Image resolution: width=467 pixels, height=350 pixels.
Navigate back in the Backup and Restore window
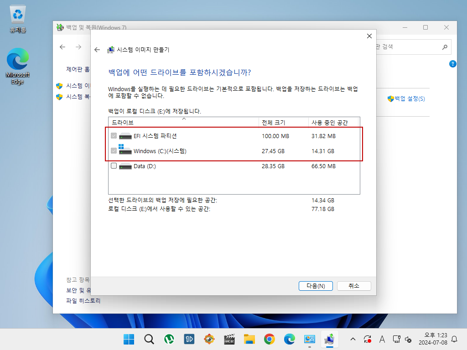(62, 47)
